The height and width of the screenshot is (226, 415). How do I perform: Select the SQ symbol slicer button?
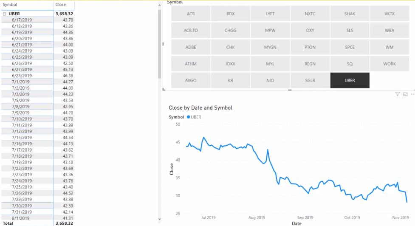(x=350, y=64)
